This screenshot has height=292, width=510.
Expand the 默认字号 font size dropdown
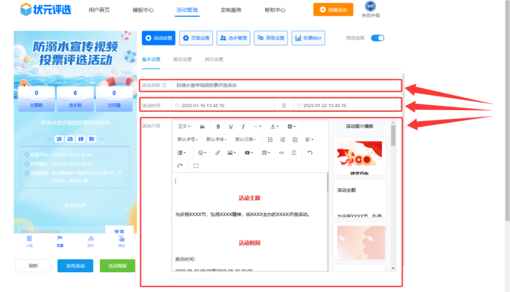188,139
